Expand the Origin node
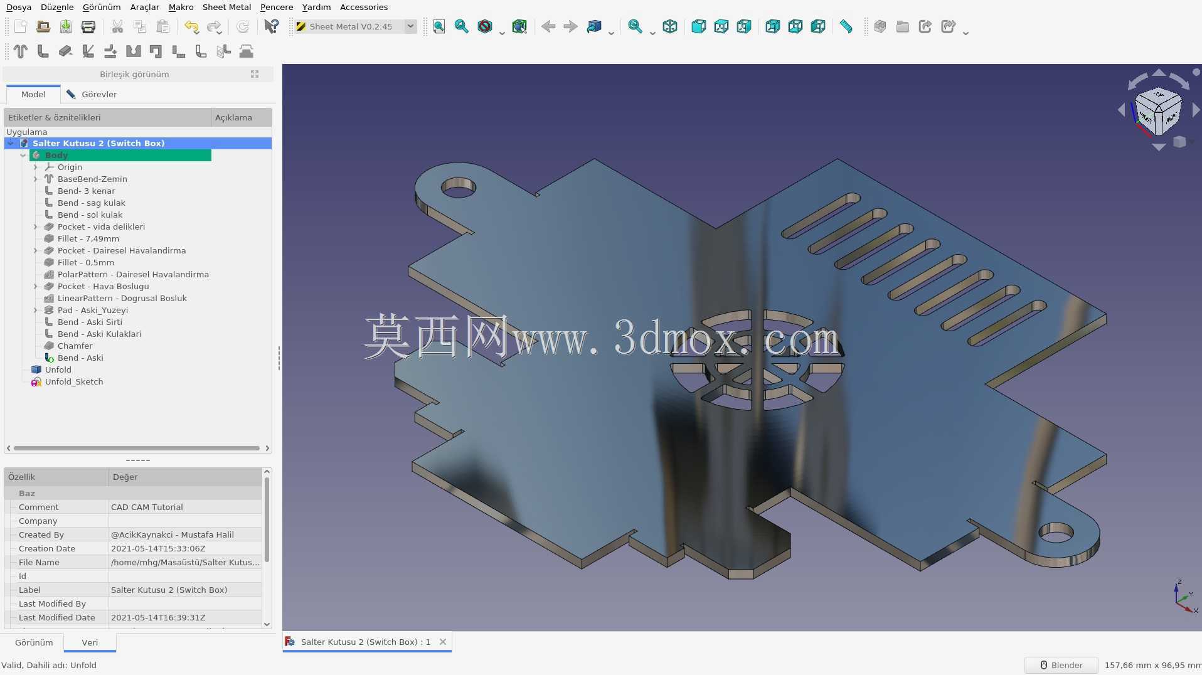1202x675 pixels. 36,167
